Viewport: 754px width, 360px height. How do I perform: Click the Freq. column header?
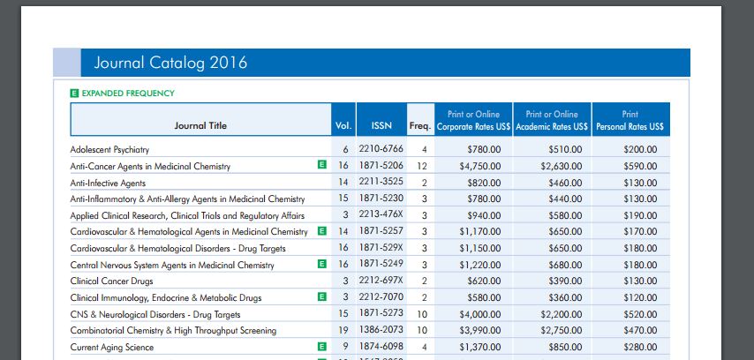(419, 125)
